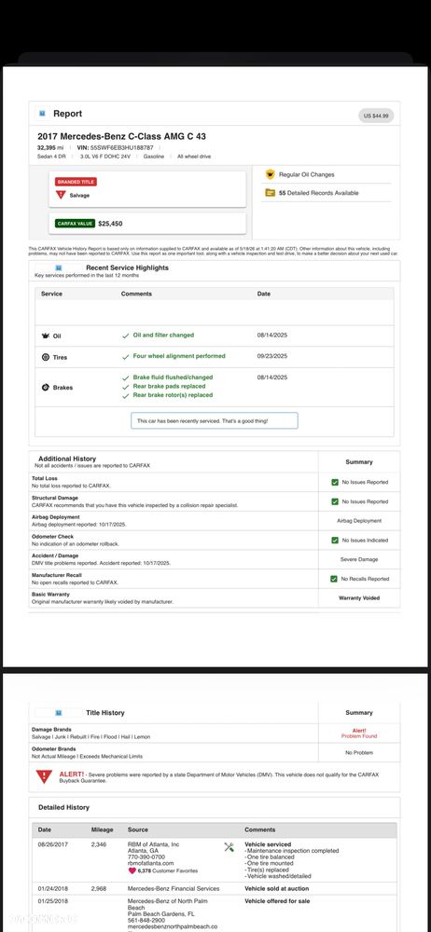
Task: Click the US $44.99 price button
Action: pos(376,116)
